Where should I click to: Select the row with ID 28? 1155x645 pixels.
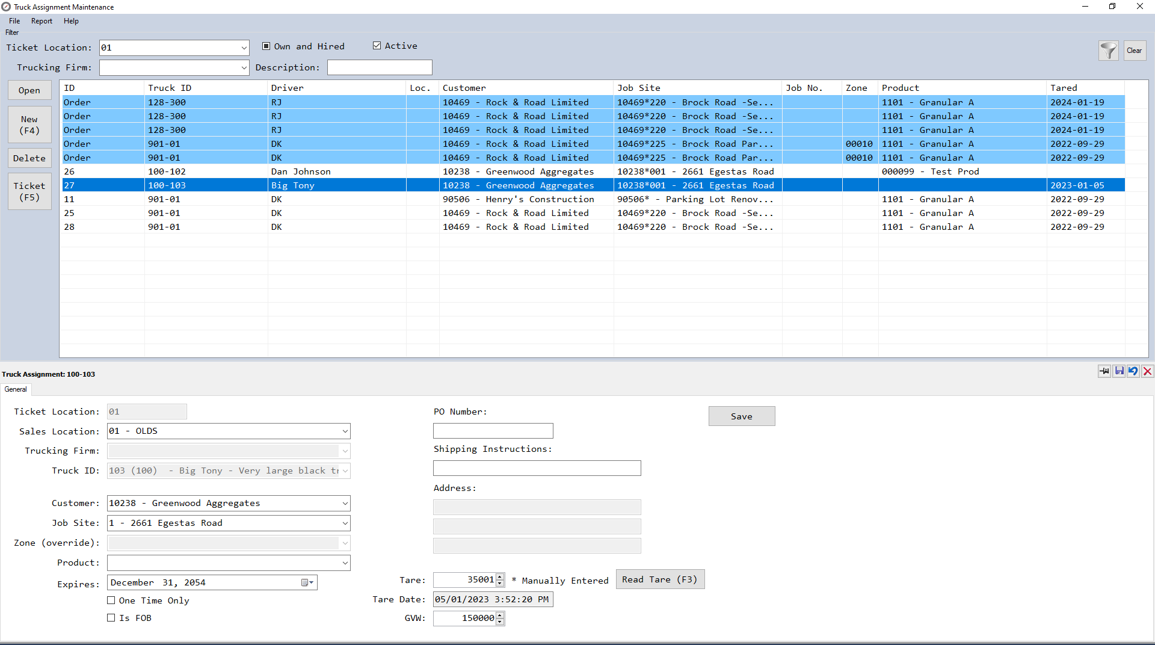click(x=593, y=227)
